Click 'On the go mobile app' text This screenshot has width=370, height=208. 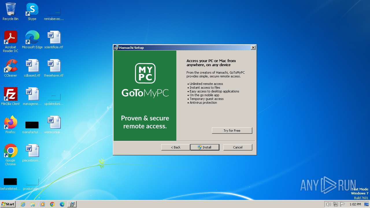click(204, 95)
